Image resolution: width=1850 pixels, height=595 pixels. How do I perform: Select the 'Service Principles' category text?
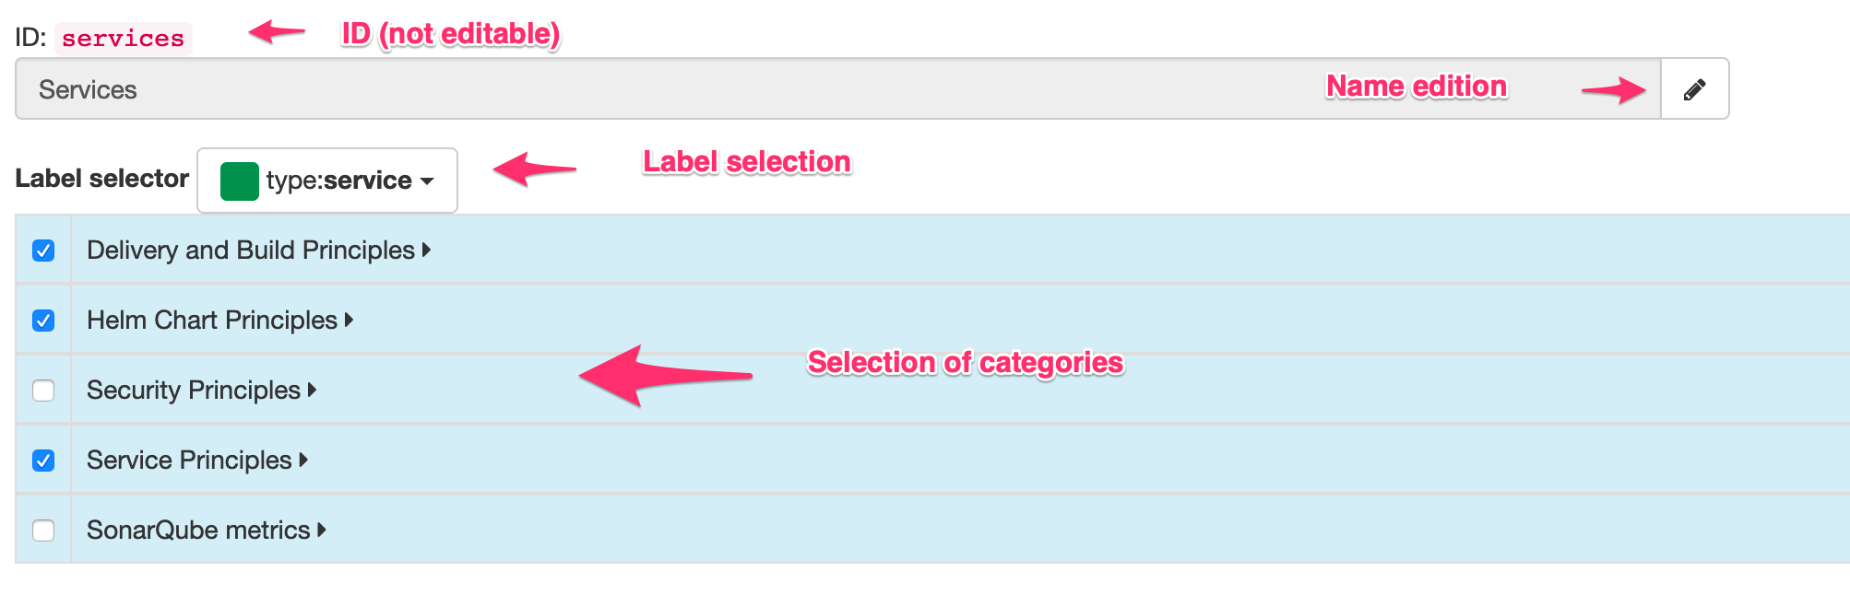pyautogui.click(x=188, y=461)
